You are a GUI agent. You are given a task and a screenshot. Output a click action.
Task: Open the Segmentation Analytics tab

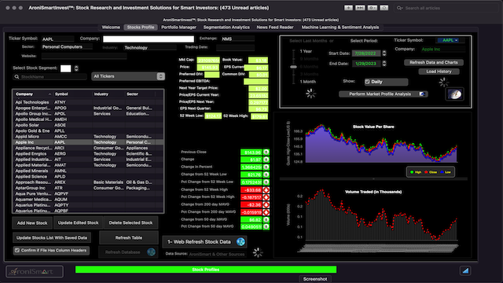[226, 28]
